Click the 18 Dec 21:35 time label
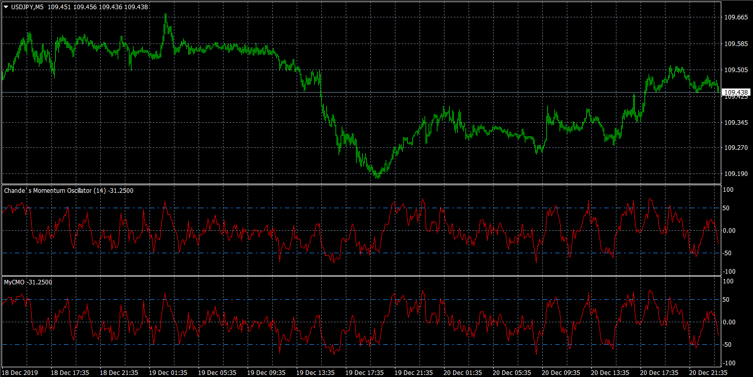Screen dimensions: 753x377 (119, 372)
